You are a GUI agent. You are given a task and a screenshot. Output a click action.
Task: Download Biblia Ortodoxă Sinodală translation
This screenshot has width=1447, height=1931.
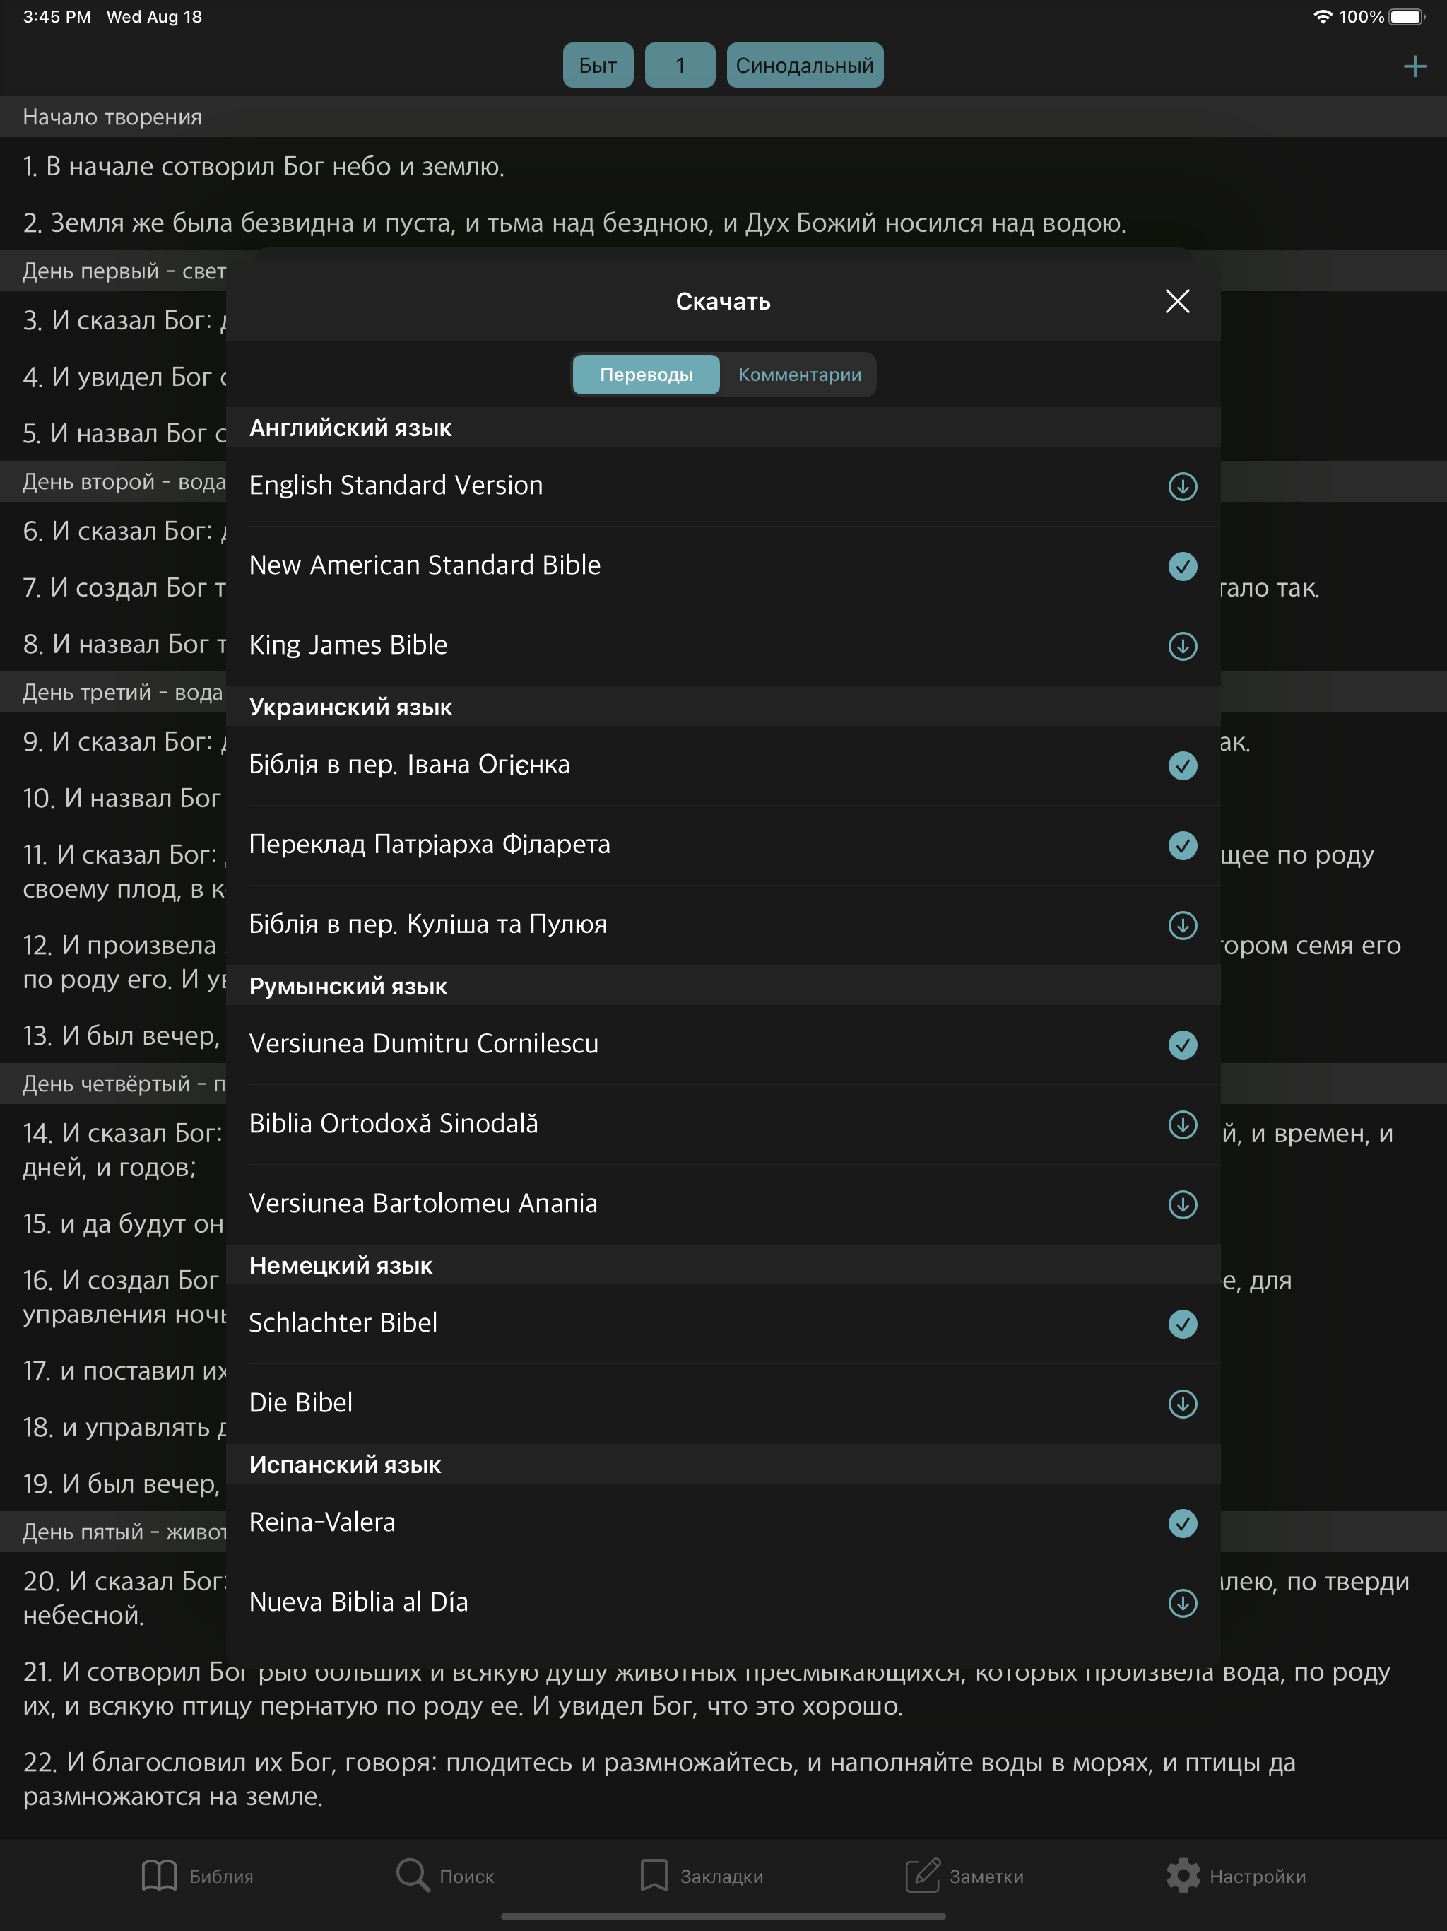tap(1181, 1125)
